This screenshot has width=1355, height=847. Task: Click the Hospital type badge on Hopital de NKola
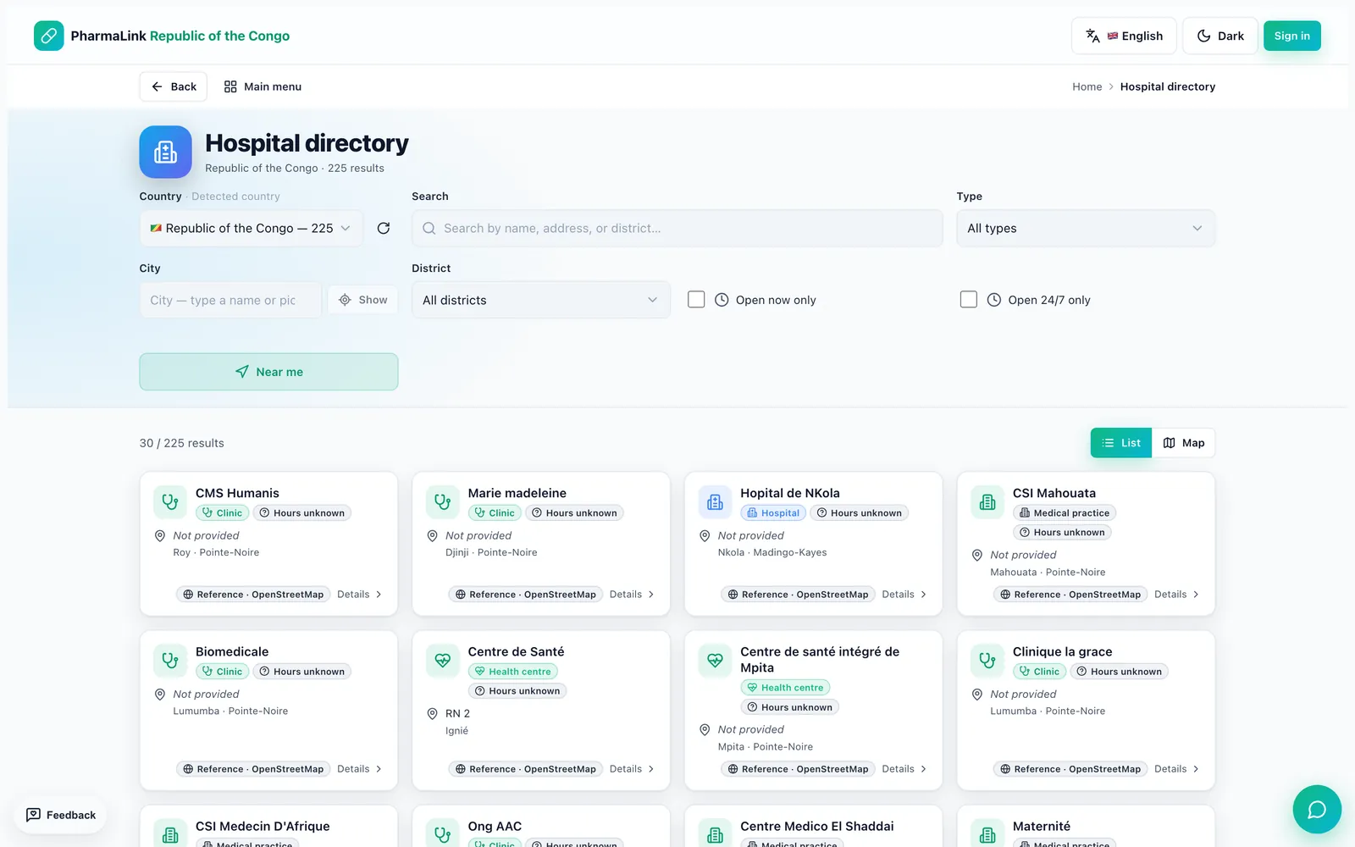click(x=773, y=513)
